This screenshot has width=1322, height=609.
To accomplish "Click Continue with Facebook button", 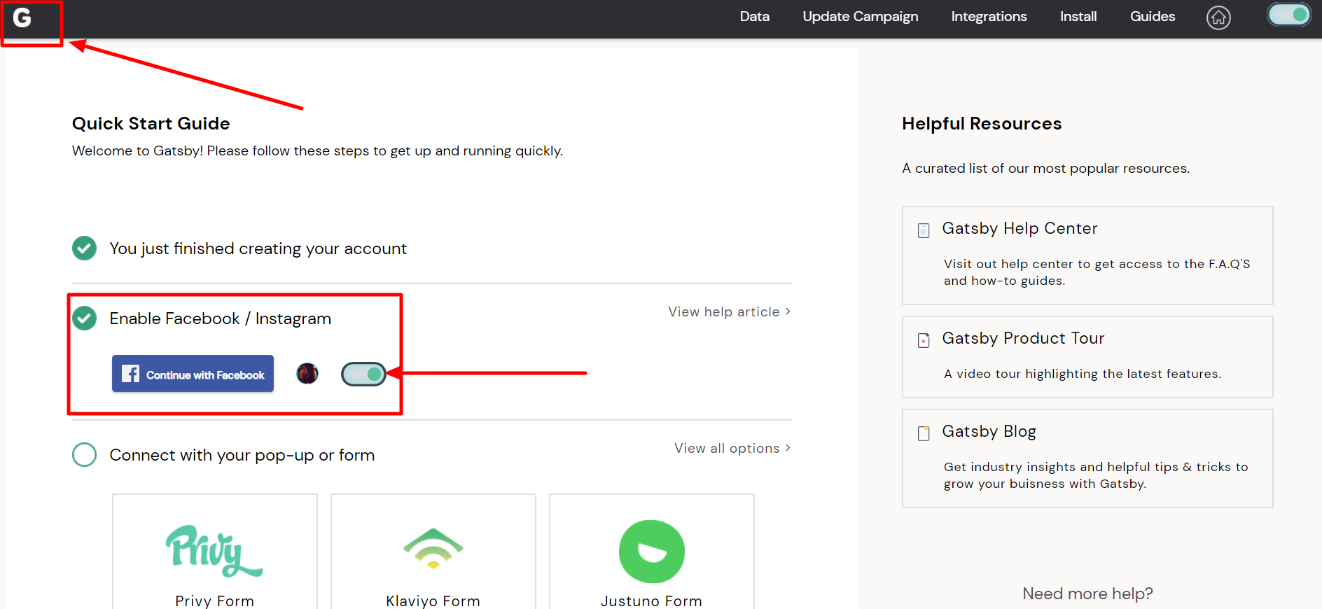I will click(x=193, y=374).
